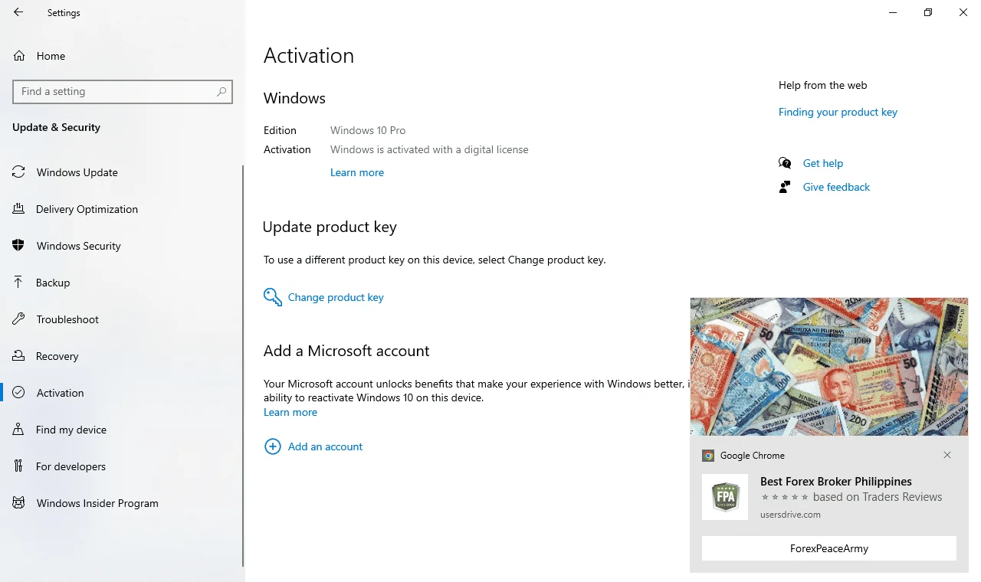
Task: Click the ForexPeaceArmy notification button
Action: pyautogui.click(x=829, y=548)
